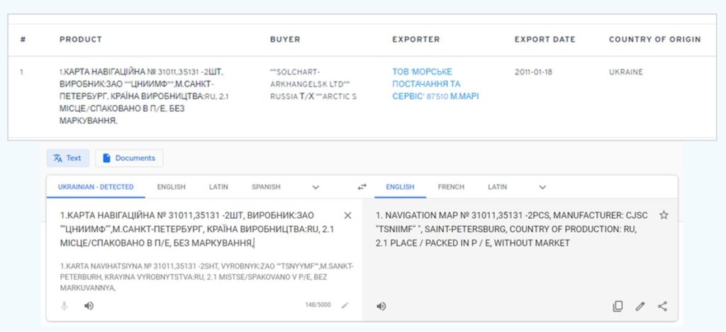
Task: Expand more source languages dropdown
Action: tap(315, 188)
